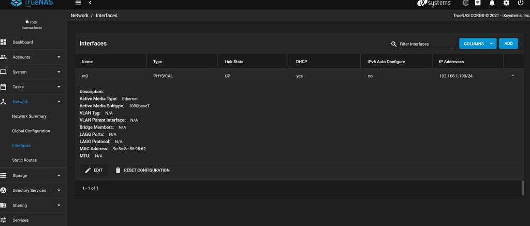The height and width of the screenshot is (226, 530).
Task: Open settings via the gear icon
Action: click(x=506, y=3)
